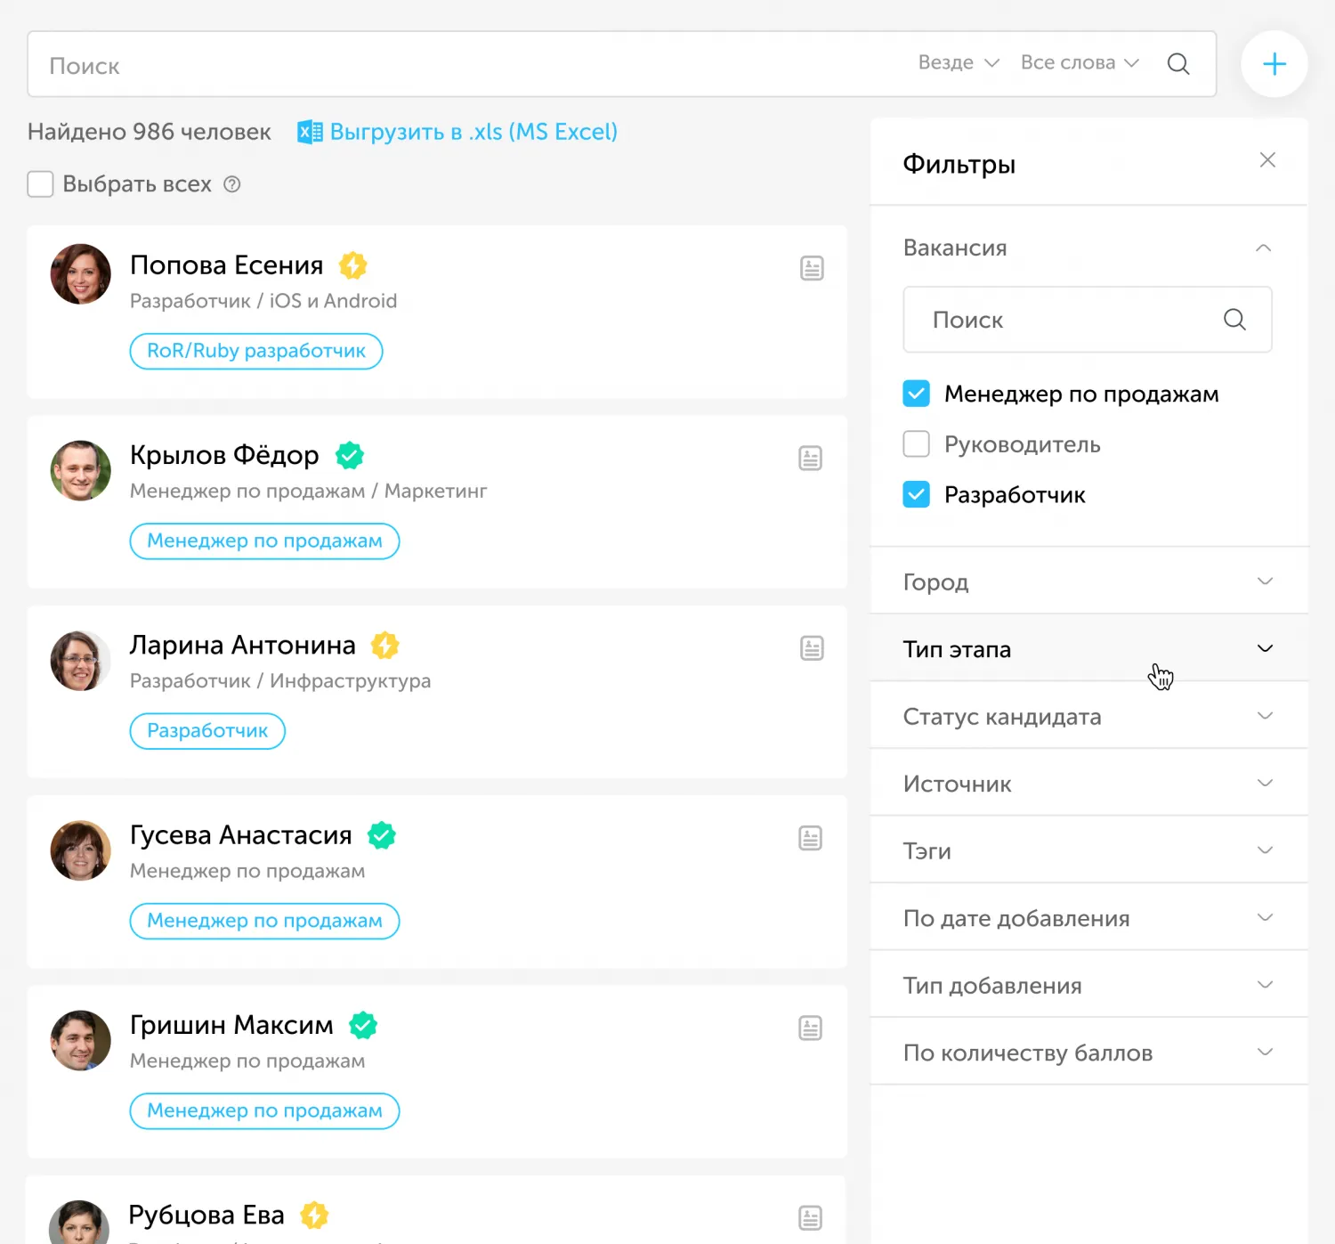Tick the Выбрать всех checkbox
Viewport: 1335px width, 1244px height.
41,184
